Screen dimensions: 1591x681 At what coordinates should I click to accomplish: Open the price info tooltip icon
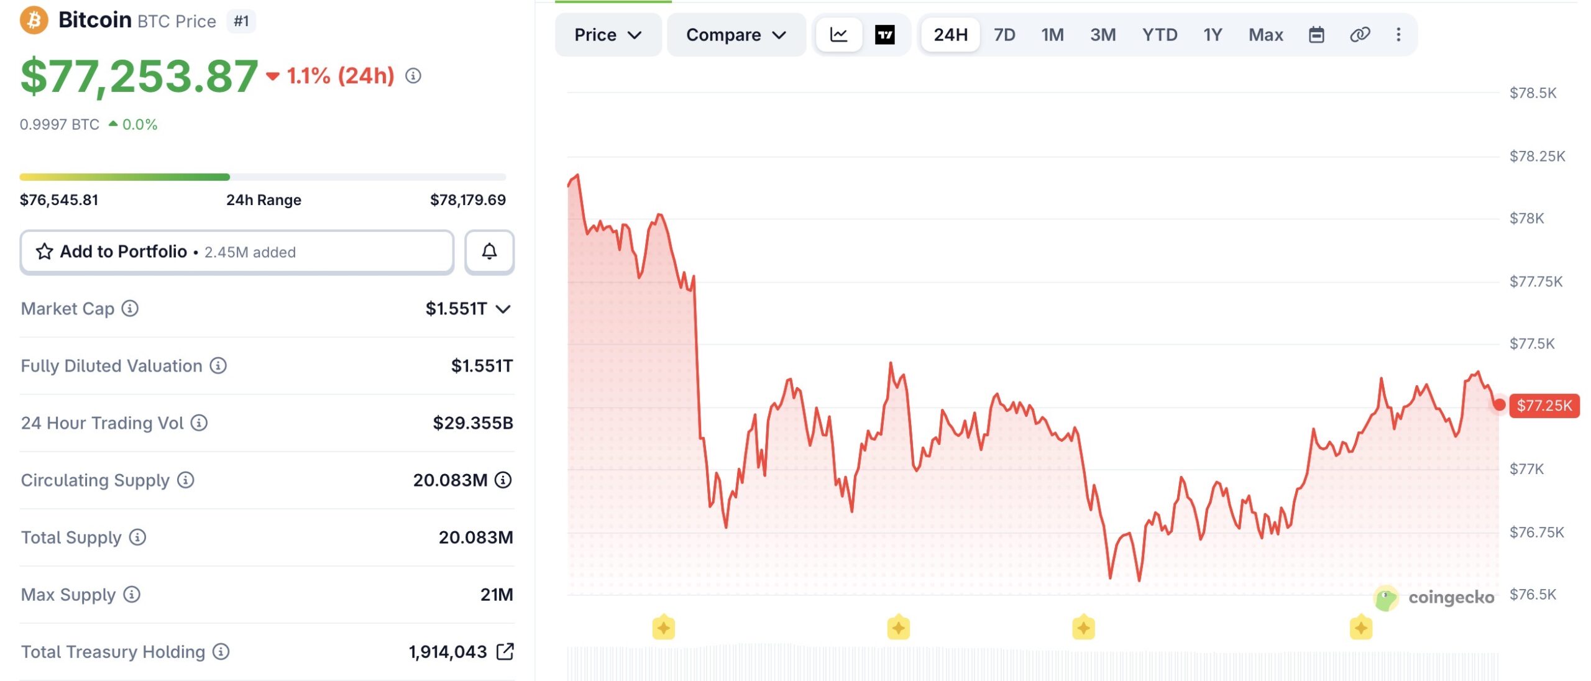click(413, 76)
